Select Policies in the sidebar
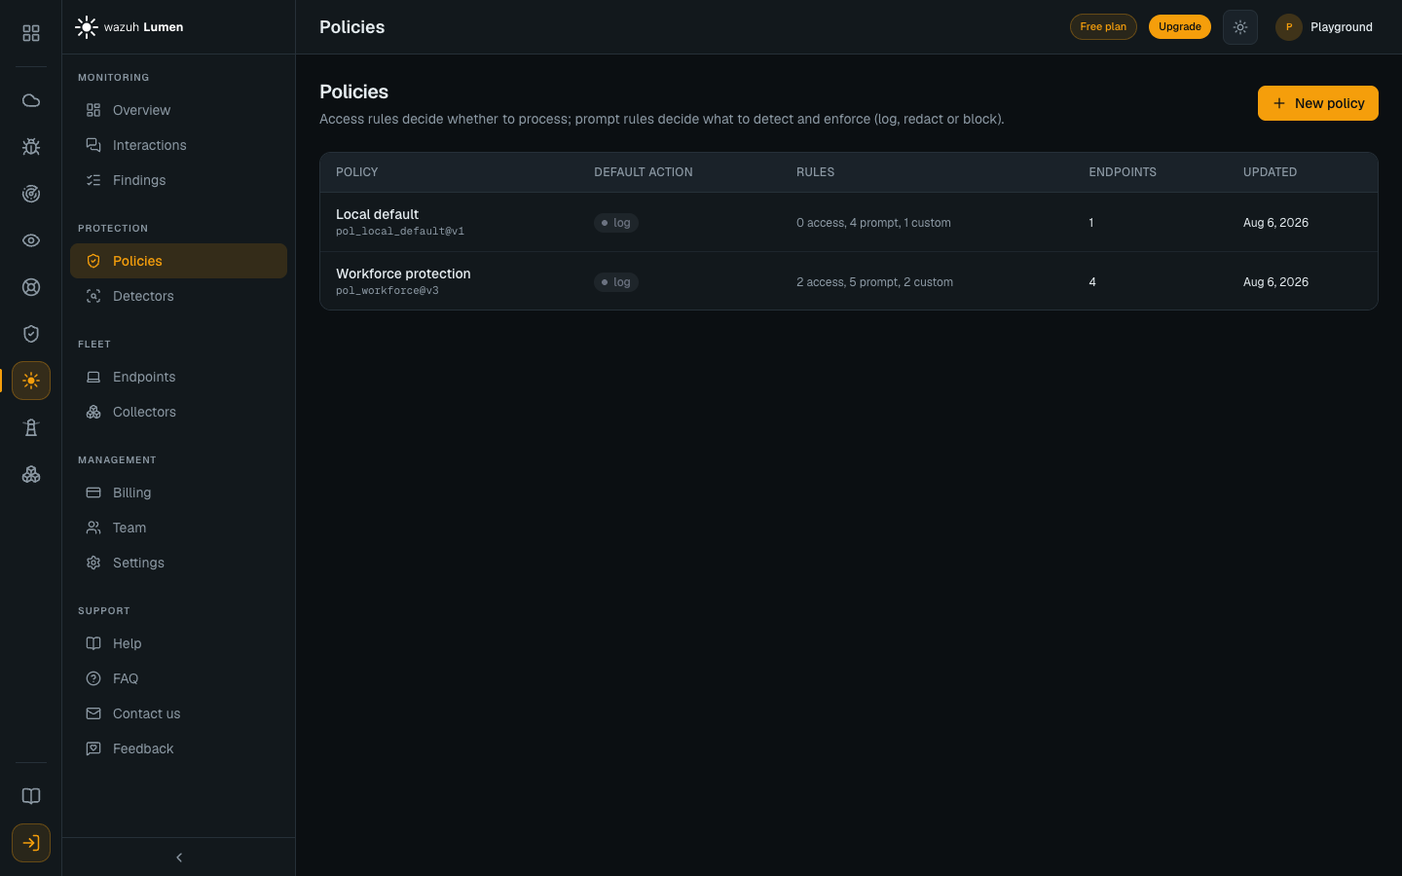 (x=178, y=261)
